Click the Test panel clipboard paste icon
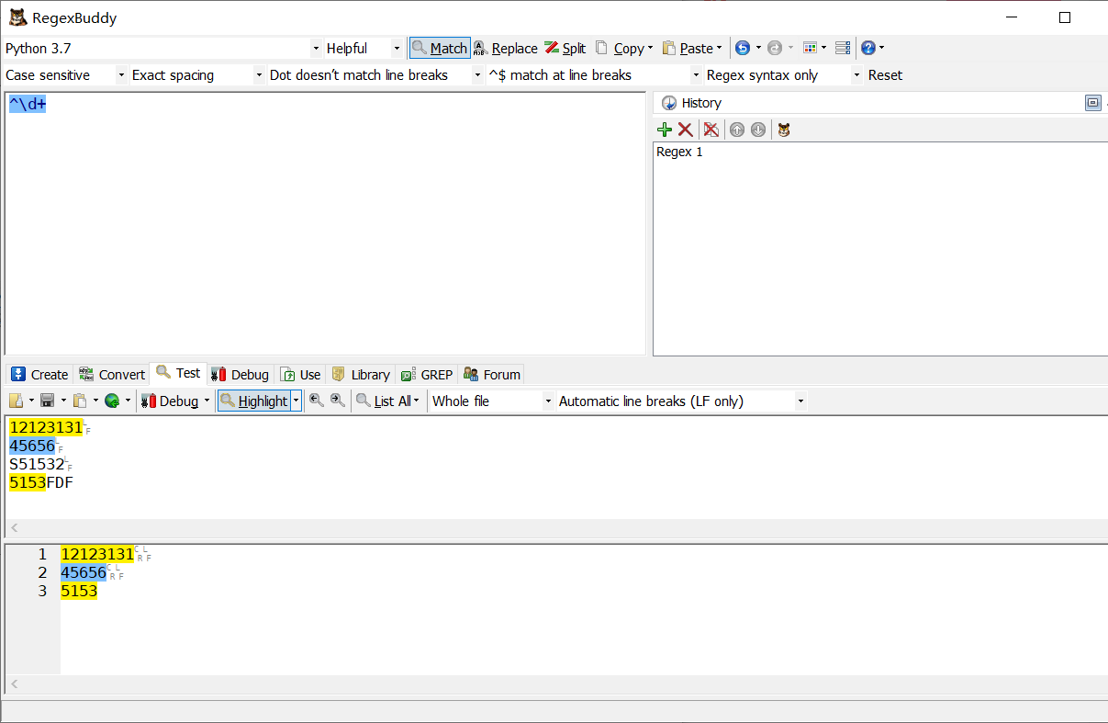Viewport: 1108px width, 723px height. (80, 401)
